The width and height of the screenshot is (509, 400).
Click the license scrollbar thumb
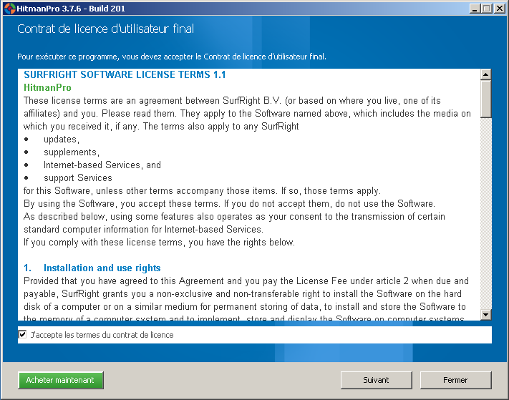tap(486, 98)
